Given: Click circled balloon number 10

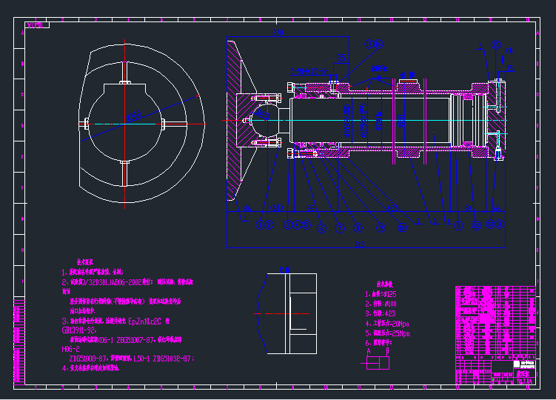Looking at the screenshot, I should tap(402, 227).
